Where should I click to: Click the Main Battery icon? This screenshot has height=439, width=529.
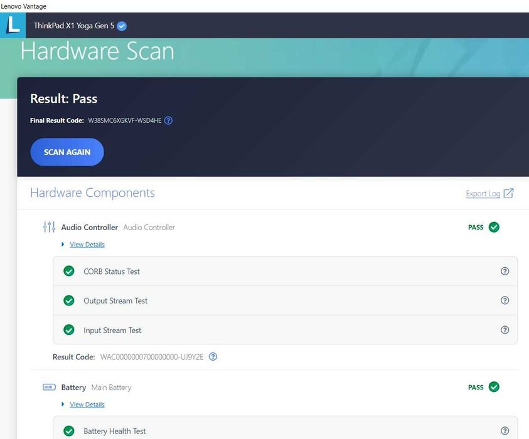coord(49,388)
